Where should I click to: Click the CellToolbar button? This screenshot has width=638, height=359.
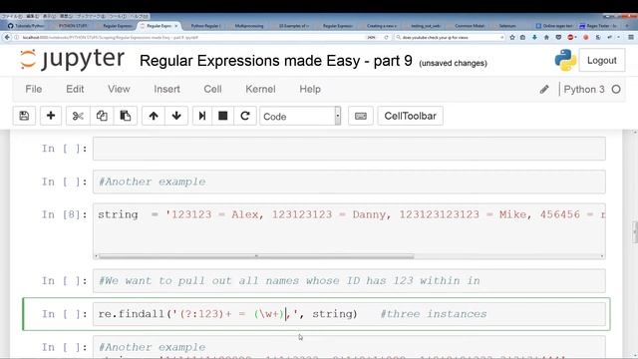(410, 116)
